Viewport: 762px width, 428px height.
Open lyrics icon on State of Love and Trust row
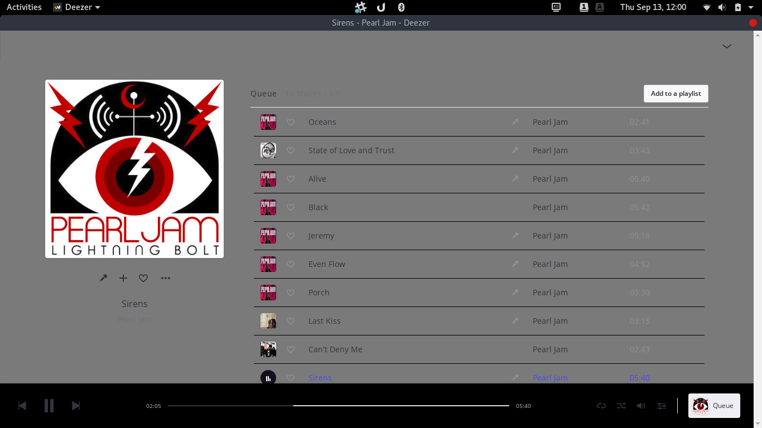(x=515, y=150)
